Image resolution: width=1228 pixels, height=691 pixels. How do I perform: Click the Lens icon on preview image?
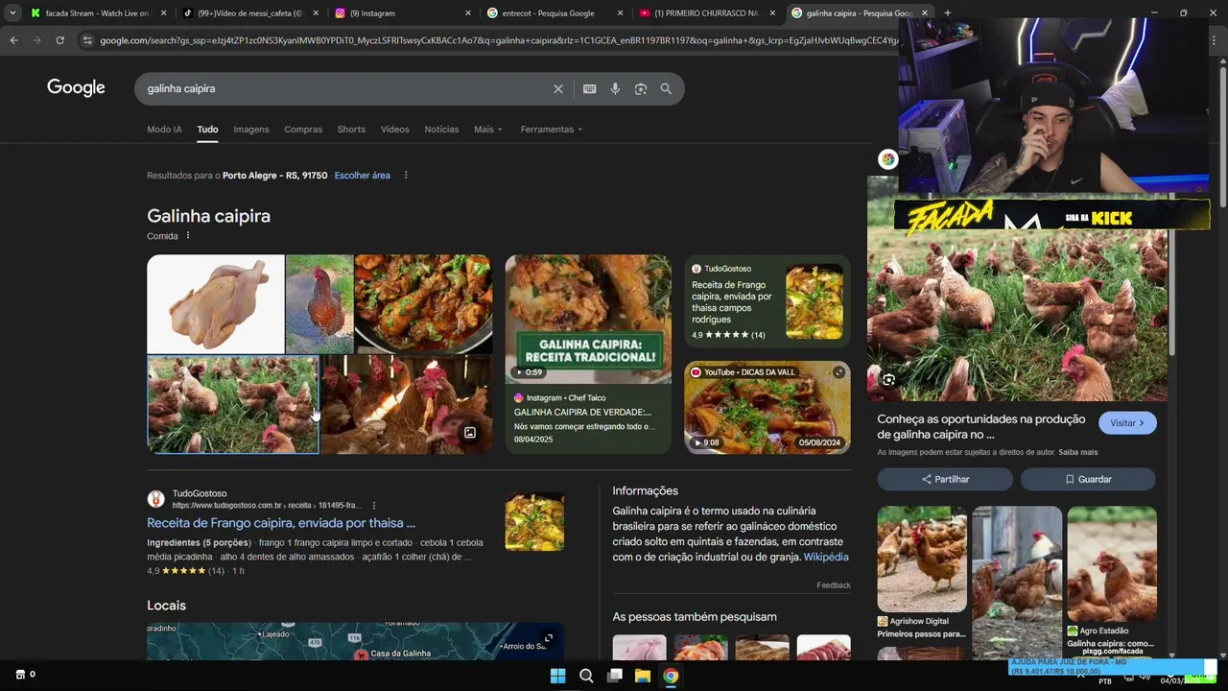click(888, 380)
